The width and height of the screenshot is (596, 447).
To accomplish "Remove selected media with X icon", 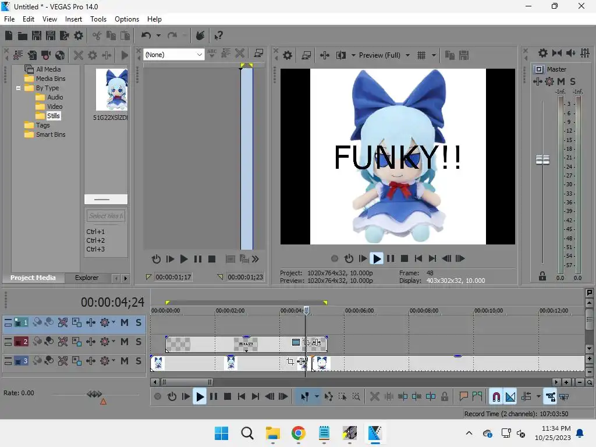I will (x=79, y=55).
